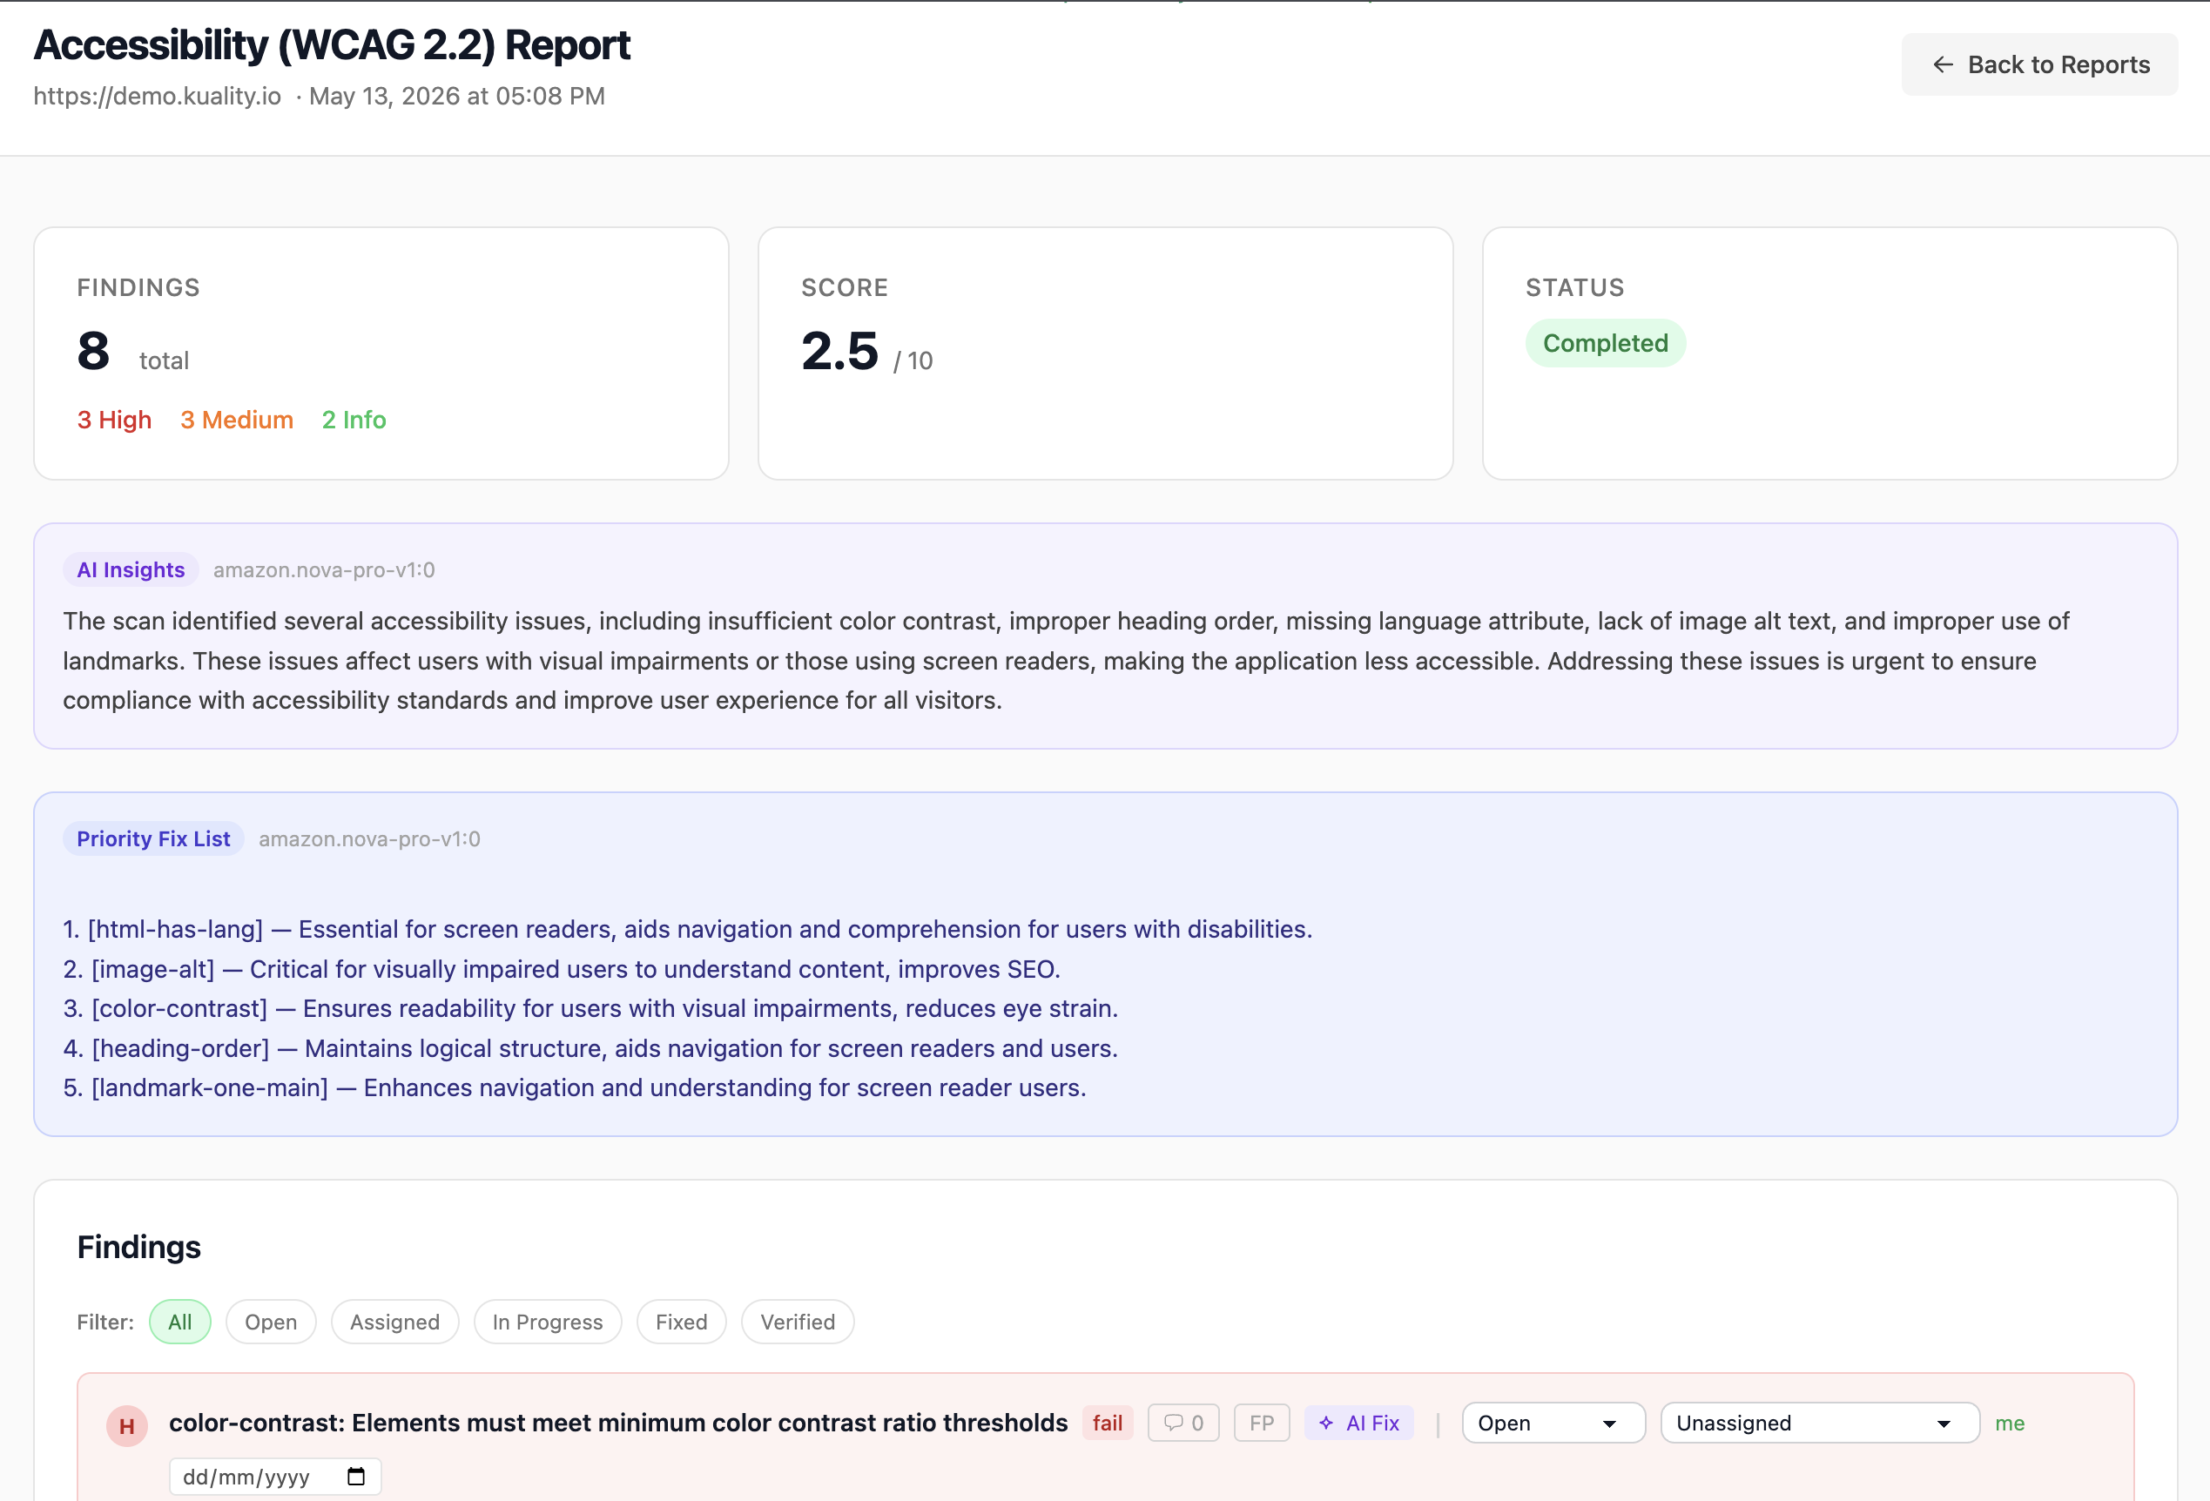Click the sparkle icon on AI Fix
Viewport: 2210px width, 1501px height.
coord(1325,1422)
